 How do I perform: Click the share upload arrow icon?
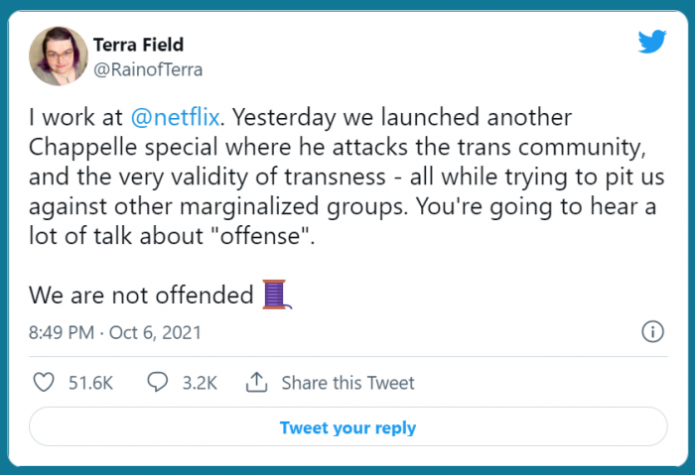coord(256,383)
